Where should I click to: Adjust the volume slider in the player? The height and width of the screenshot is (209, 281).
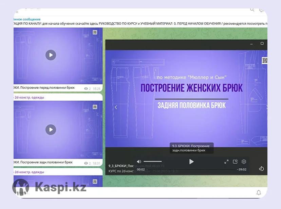coord(152,162)
